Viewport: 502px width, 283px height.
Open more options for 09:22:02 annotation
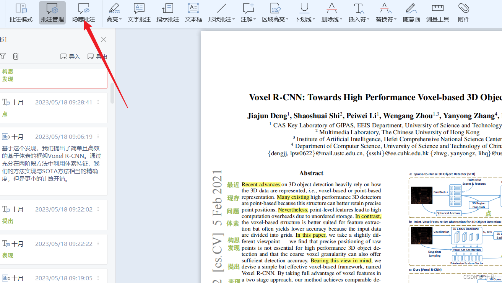(x=98, y=209)
